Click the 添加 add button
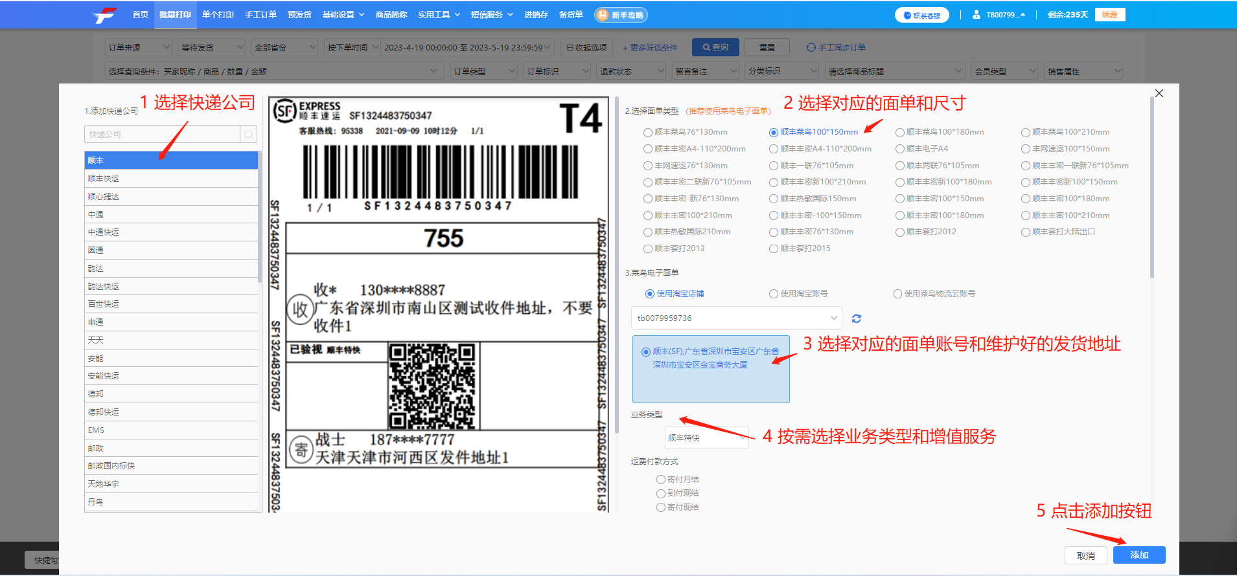The height and width of the screenshot is (576, 1237). pos(1139,555)
